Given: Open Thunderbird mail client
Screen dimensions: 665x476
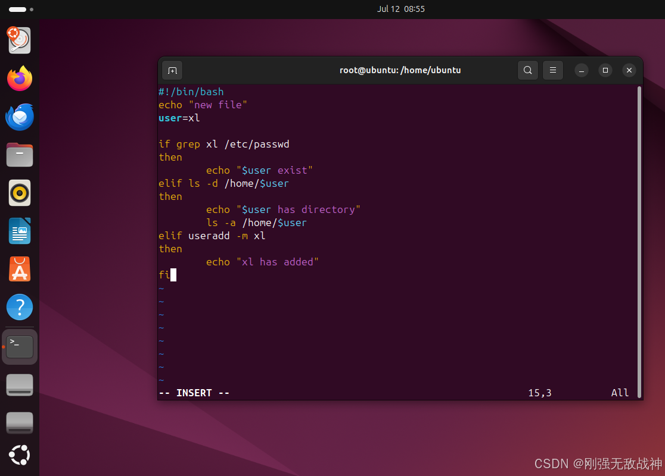Looking at the screenshot, I should [20, 117].
